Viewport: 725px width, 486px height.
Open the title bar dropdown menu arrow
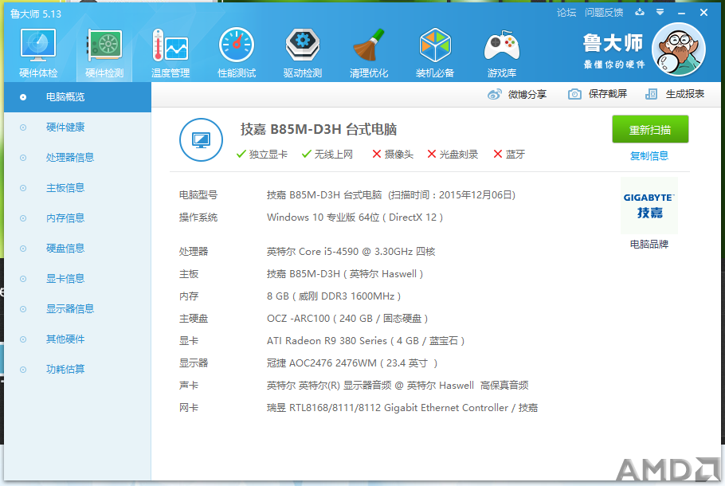[660, 13]
